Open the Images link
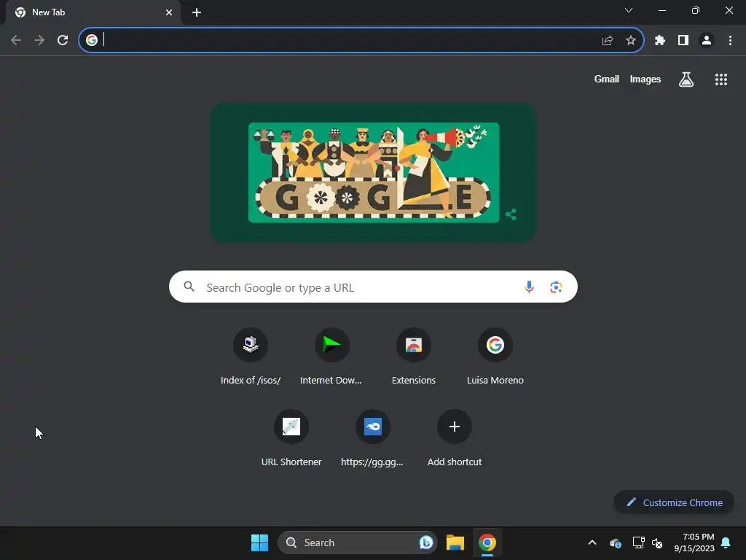Viewport: 746px width, 560px height. (645, 79)
